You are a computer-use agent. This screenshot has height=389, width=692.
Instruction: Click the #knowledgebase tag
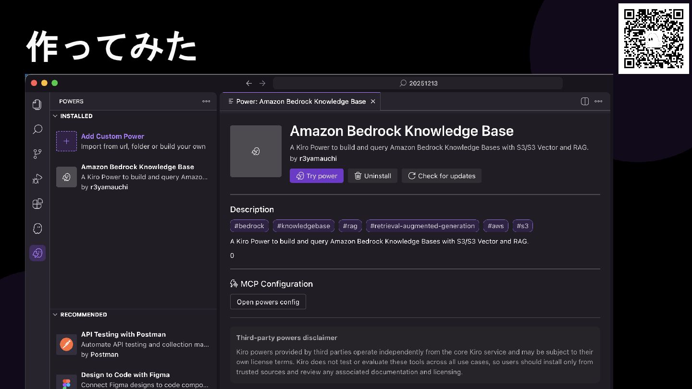[x=304, y=226]
